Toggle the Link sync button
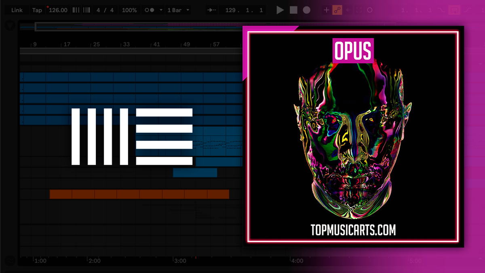This screenshot has width=485, height=273. click(x=17, y=10)
